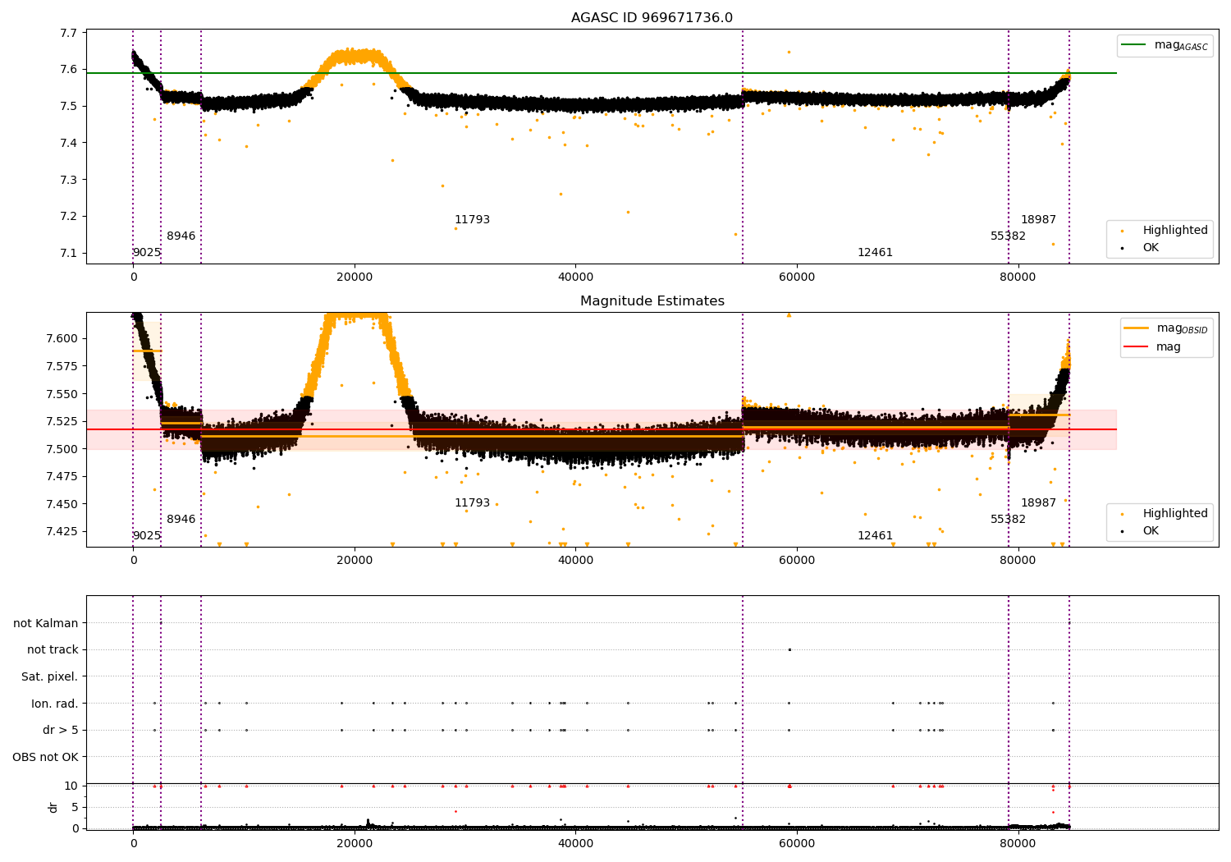Click obsid label 11793 in Magnitude Estimates plot

(472, 502)
